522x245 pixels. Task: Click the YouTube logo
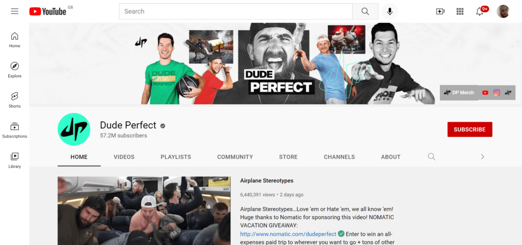pos(48,11)
